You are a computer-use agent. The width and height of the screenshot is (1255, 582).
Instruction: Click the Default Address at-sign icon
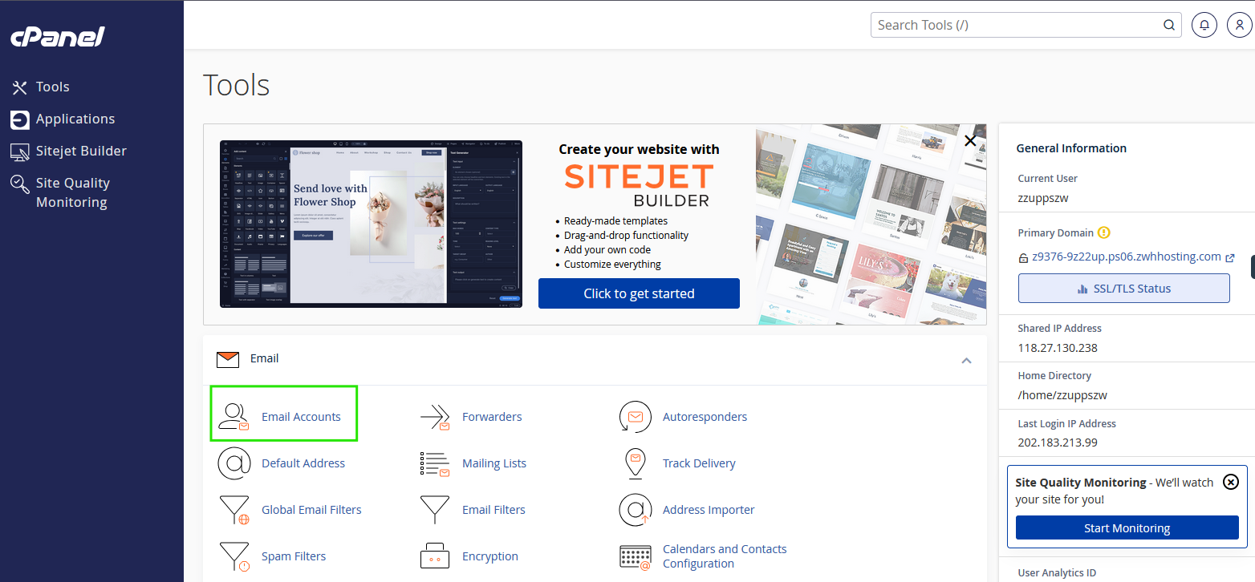(234, 463)
